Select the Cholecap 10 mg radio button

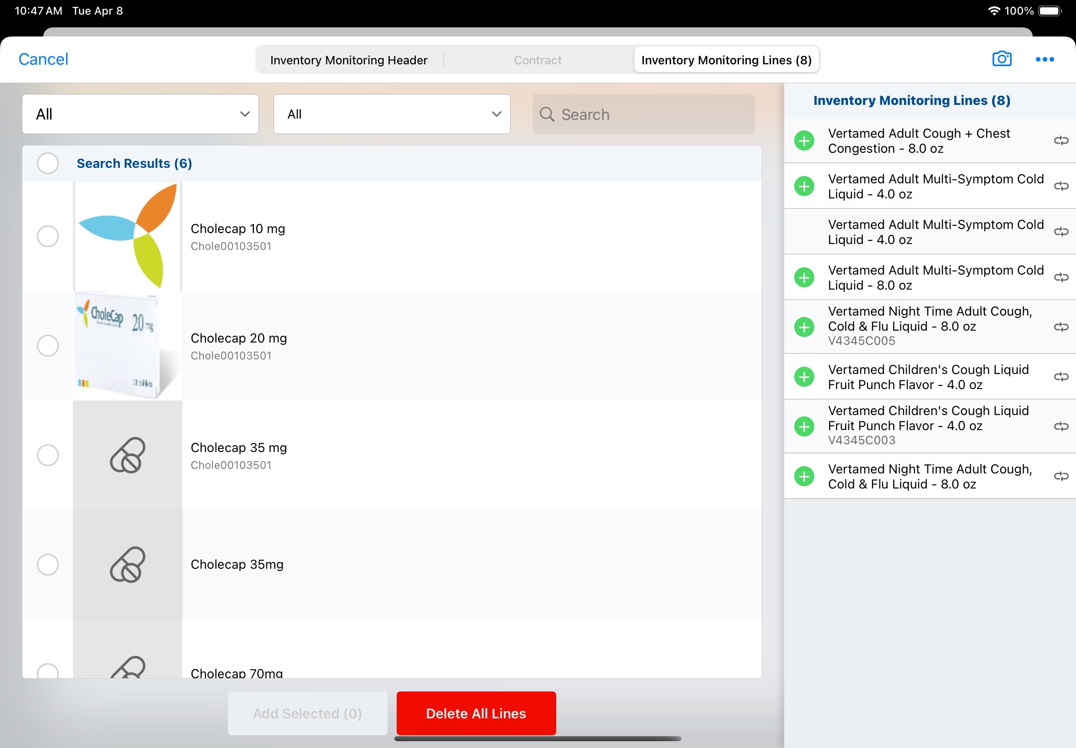[x=48, y=236]
